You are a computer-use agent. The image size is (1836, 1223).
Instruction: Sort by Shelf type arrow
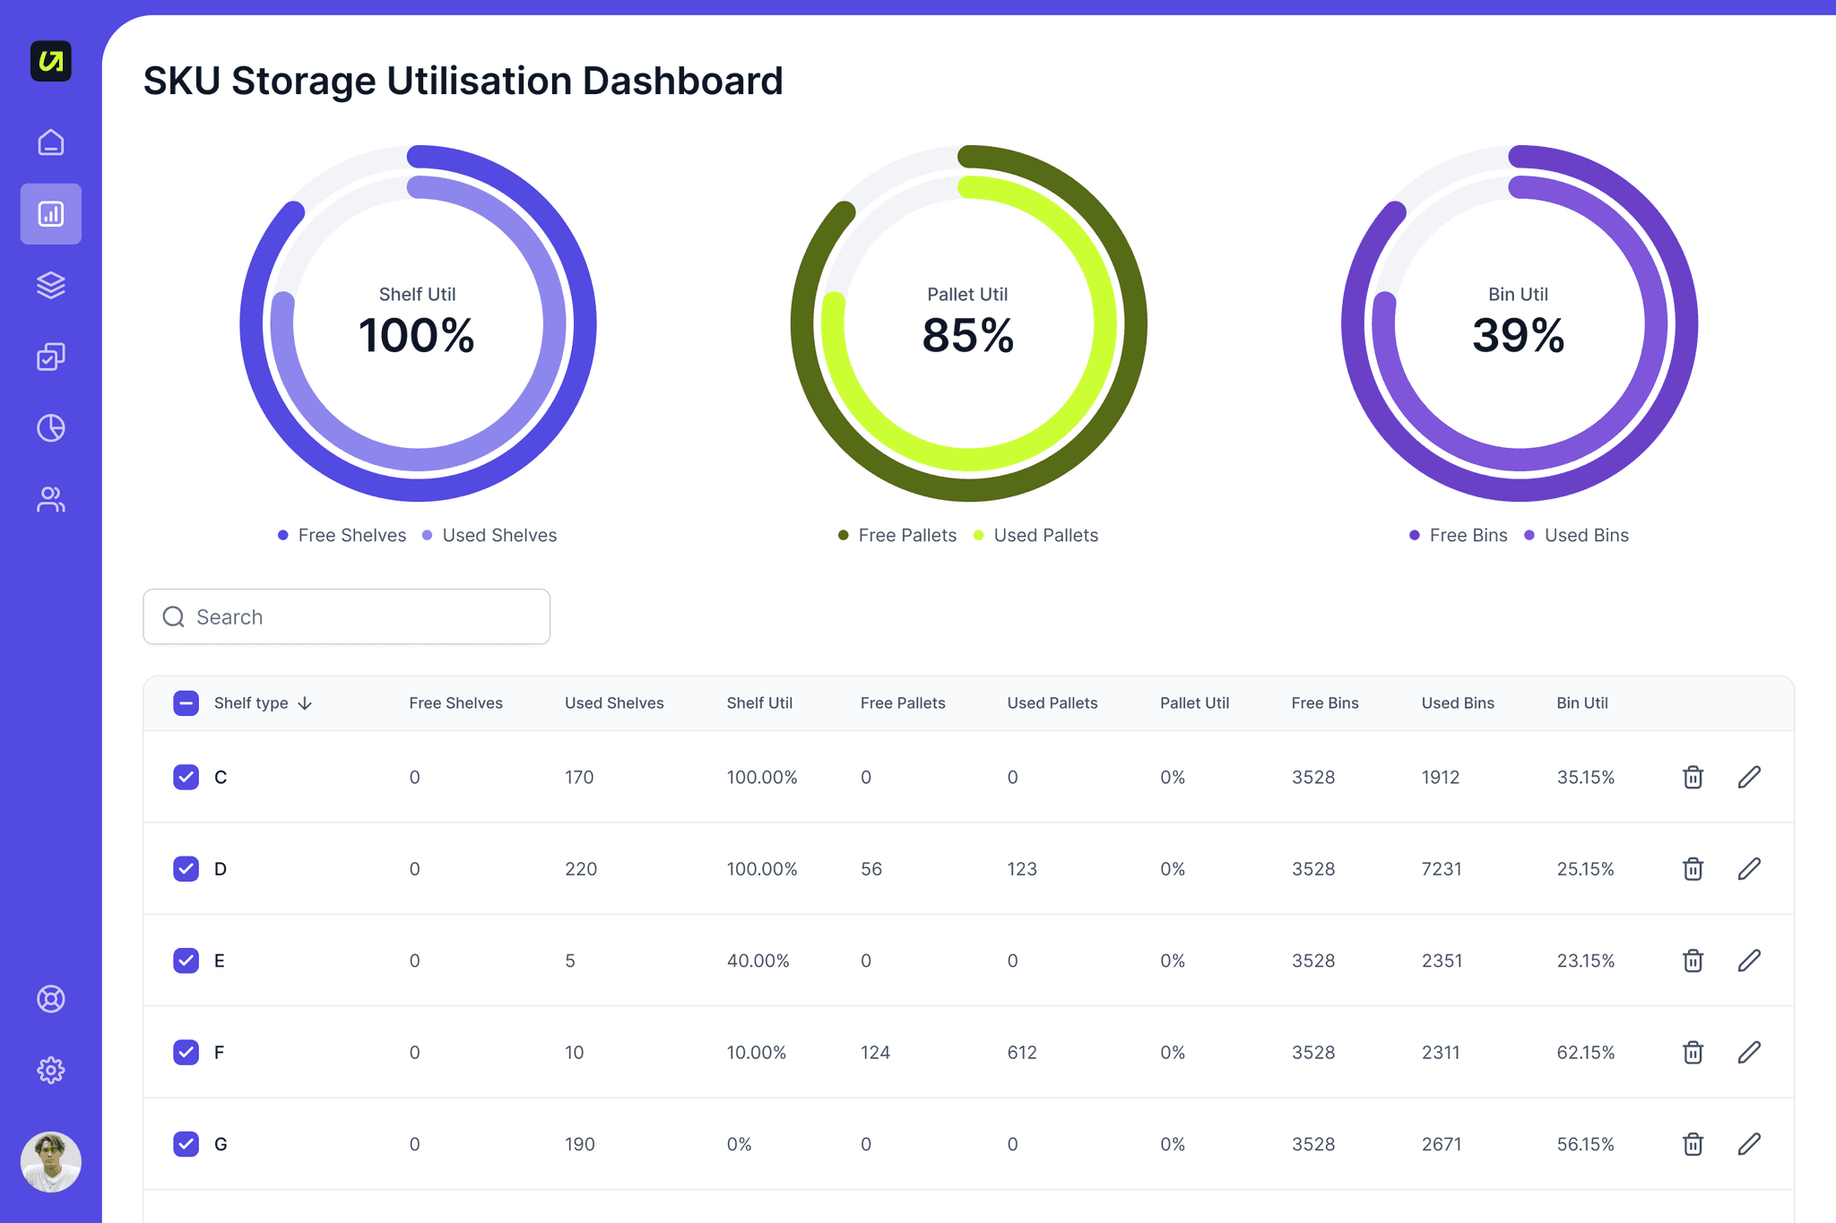(306, 703)
